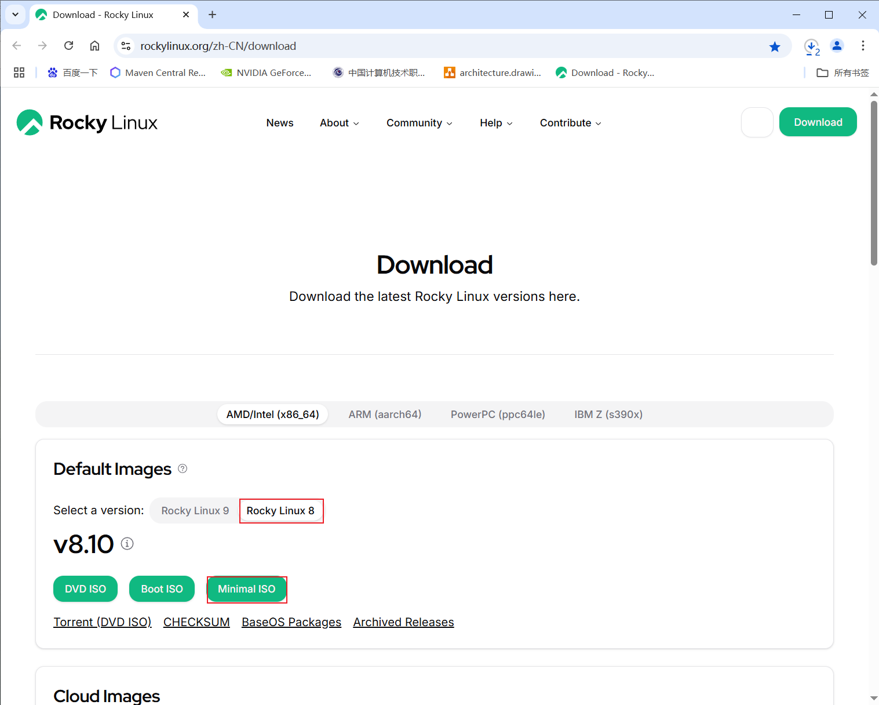Open the CHECKSUM link
The height and width of the screenshot is (705, 879).
tap(196, 622)
